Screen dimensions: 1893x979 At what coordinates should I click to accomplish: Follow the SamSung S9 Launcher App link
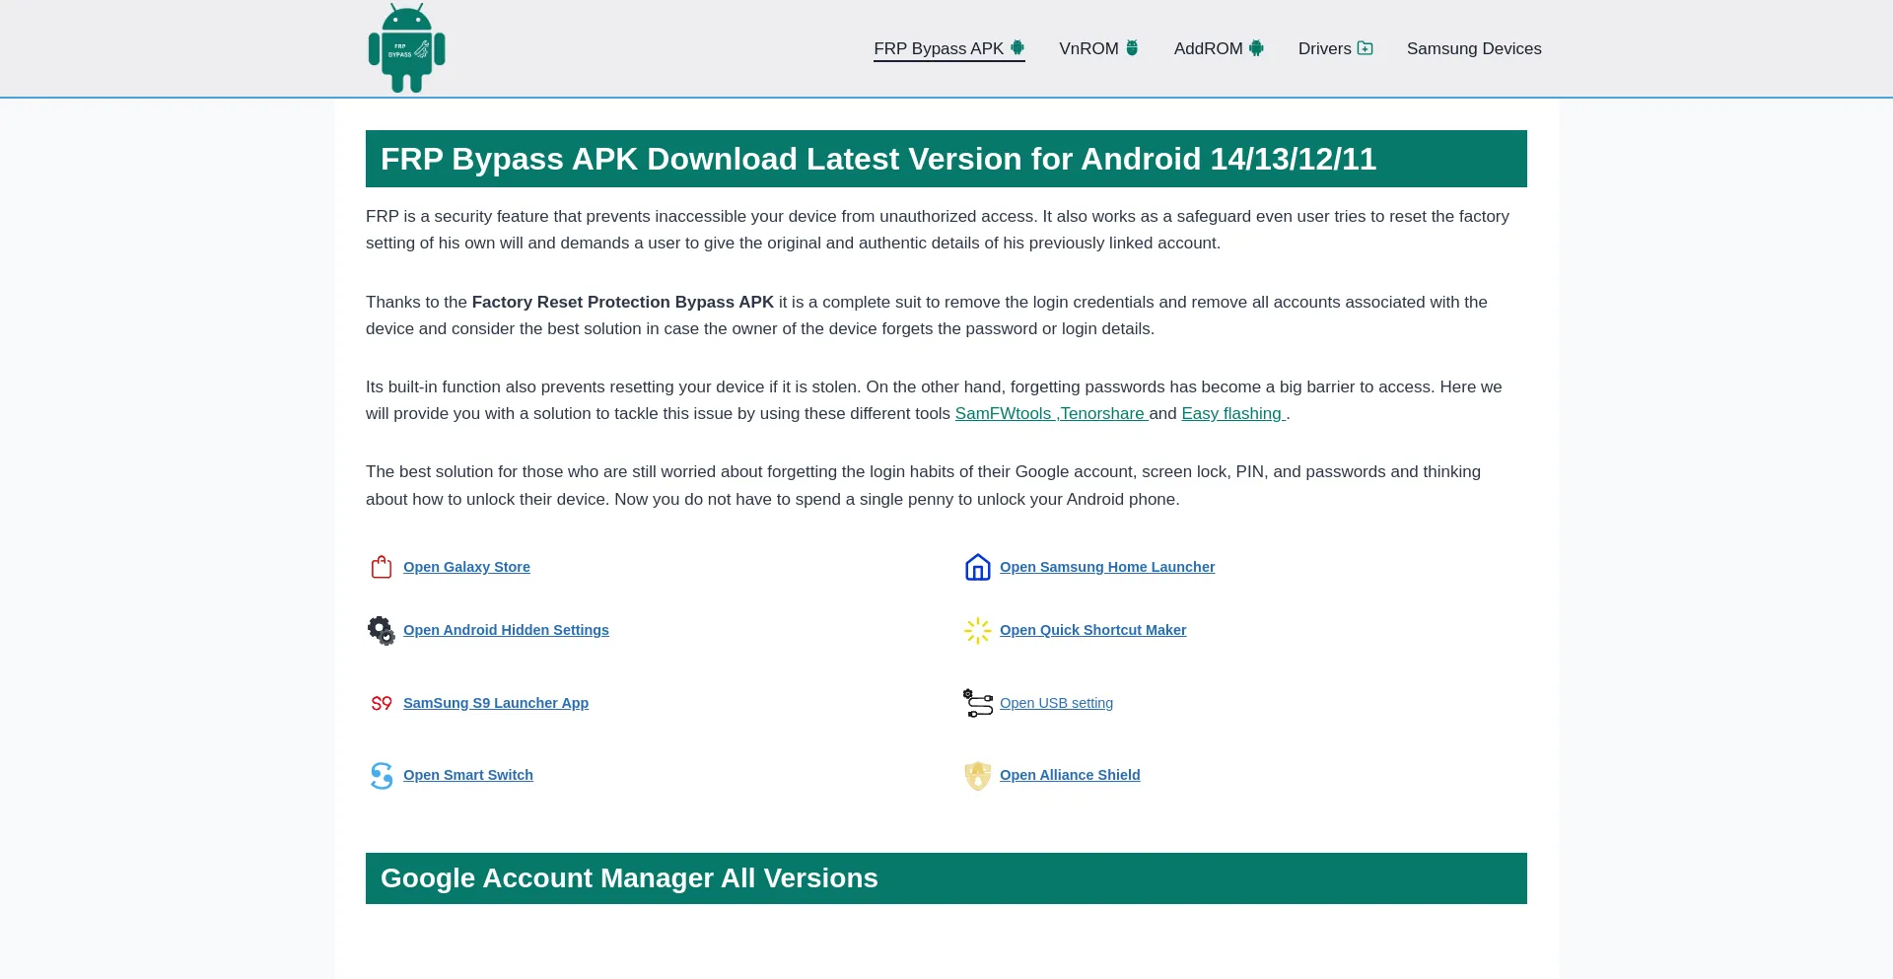[496, 703]
